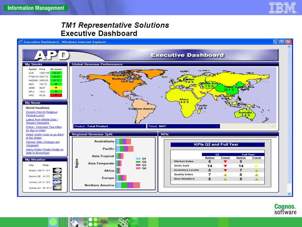Open 'Police - Poisoned Tea Killed Ex Spy' link
This screenshot has width=302, height=227.
44,129
